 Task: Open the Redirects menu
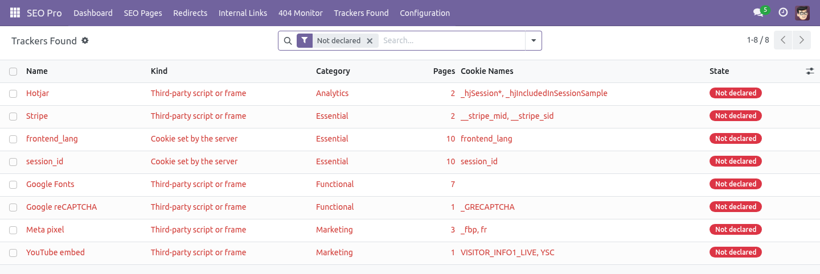190,13
